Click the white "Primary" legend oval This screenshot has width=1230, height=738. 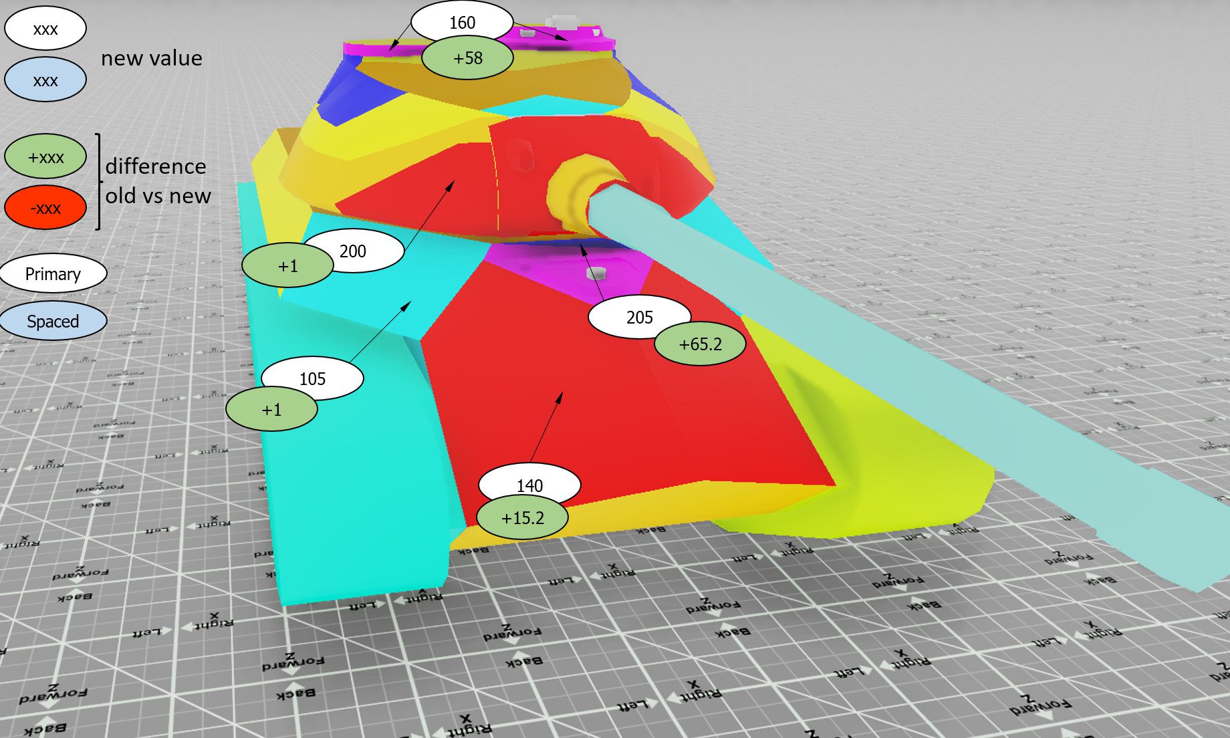coord(53,274)
